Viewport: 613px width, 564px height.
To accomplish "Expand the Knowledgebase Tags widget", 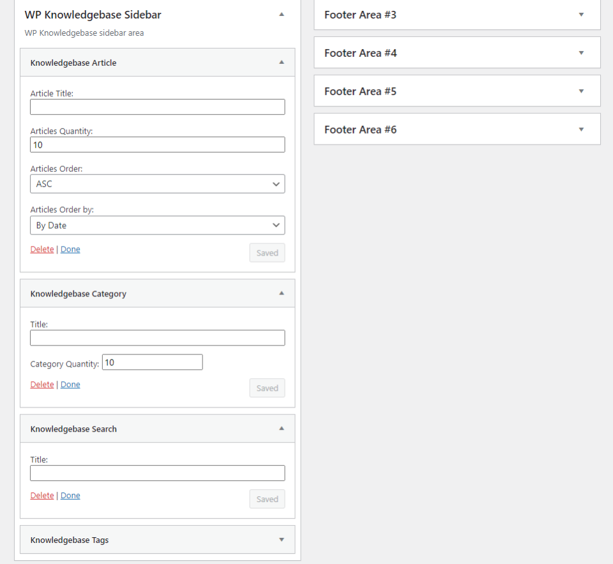I will coord(282,540).
